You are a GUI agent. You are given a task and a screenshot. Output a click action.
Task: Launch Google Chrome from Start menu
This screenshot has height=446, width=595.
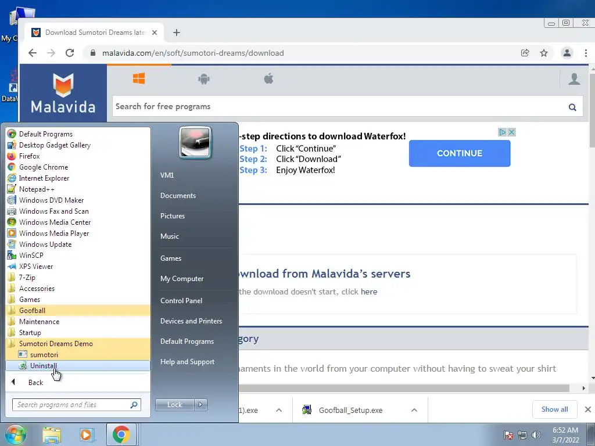click(x=78, y=167)
